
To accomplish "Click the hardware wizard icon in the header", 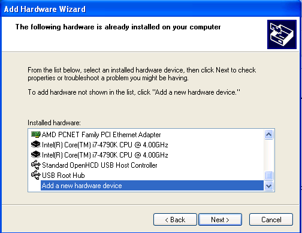I will [x=282, y=34].
